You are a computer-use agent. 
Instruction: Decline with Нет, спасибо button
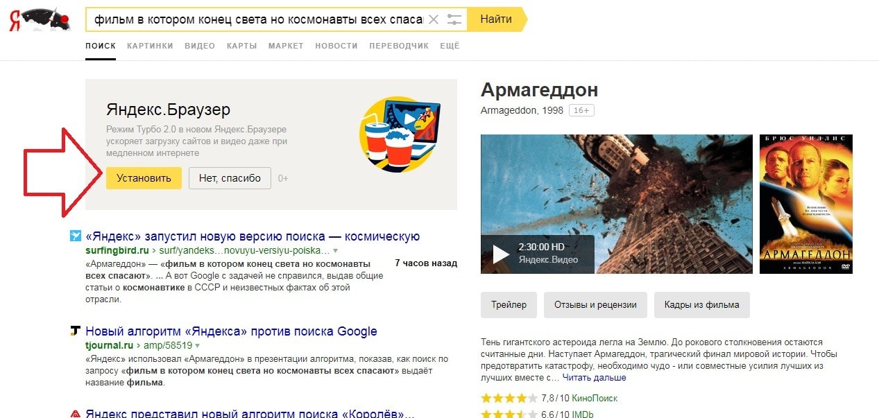tap(230, 178)
